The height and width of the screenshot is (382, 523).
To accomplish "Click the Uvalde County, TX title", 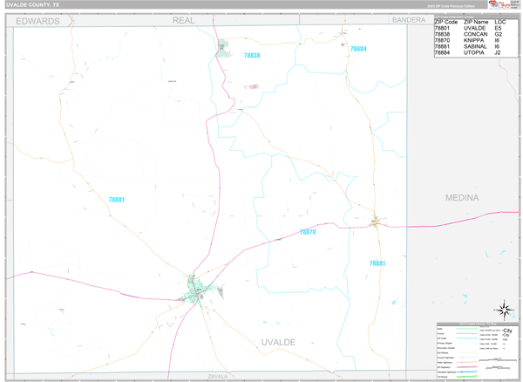I will point(33,4).
